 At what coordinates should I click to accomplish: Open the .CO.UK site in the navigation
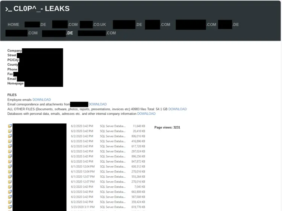click(93, 25)
